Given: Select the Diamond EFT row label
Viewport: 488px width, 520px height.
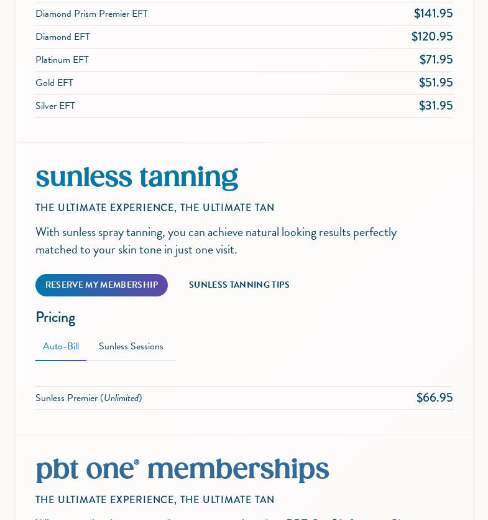Looking at the screenshot, I should [63, 37].
